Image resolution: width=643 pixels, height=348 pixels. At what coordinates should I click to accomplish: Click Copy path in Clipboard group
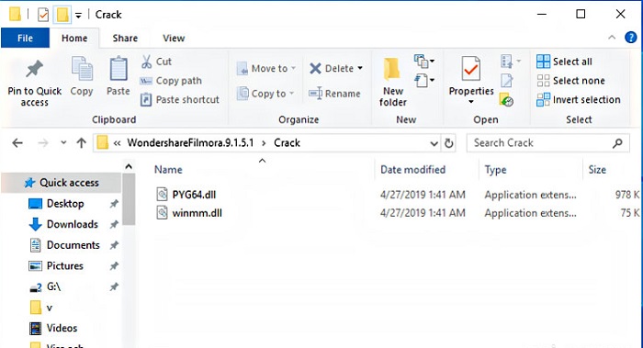[171, 81]
